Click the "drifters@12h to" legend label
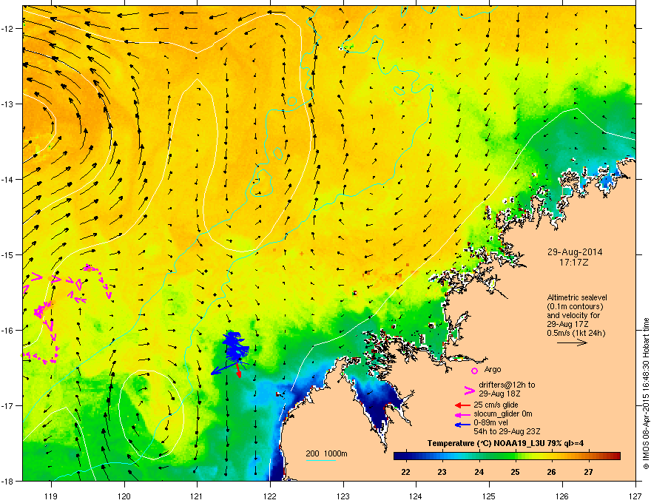Viewport: 651px width, 503px height. (507, 385)
